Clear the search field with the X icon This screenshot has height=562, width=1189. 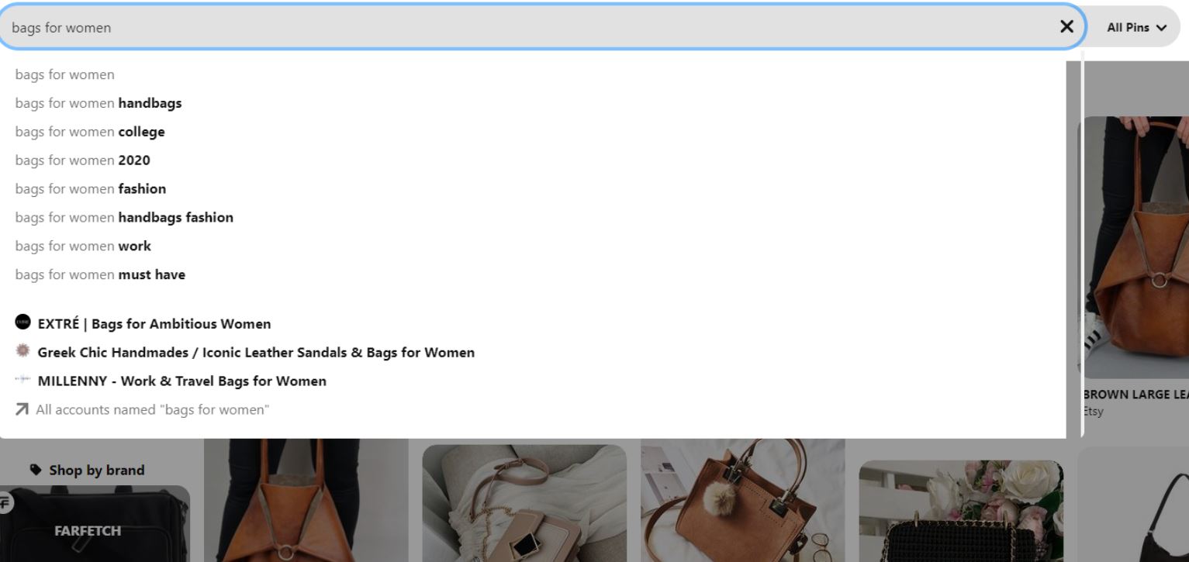[1066, 27]
